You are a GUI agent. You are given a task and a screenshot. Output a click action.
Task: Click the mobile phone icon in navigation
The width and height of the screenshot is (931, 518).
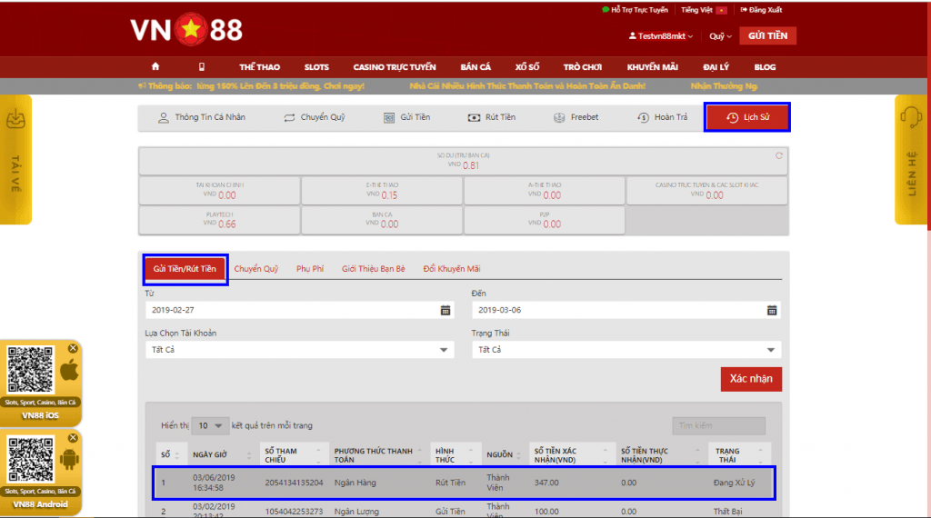click(x=202, y=67)
